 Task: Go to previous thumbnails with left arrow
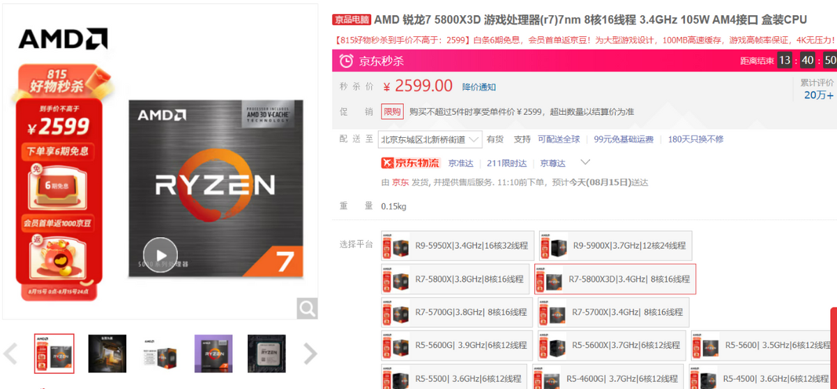[x=10, y=354]
